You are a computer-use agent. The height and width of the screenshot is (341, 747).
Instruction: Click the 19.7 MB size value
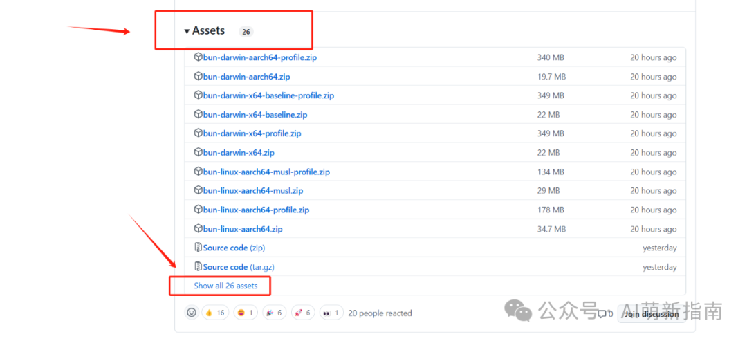(x=552, y=77)
